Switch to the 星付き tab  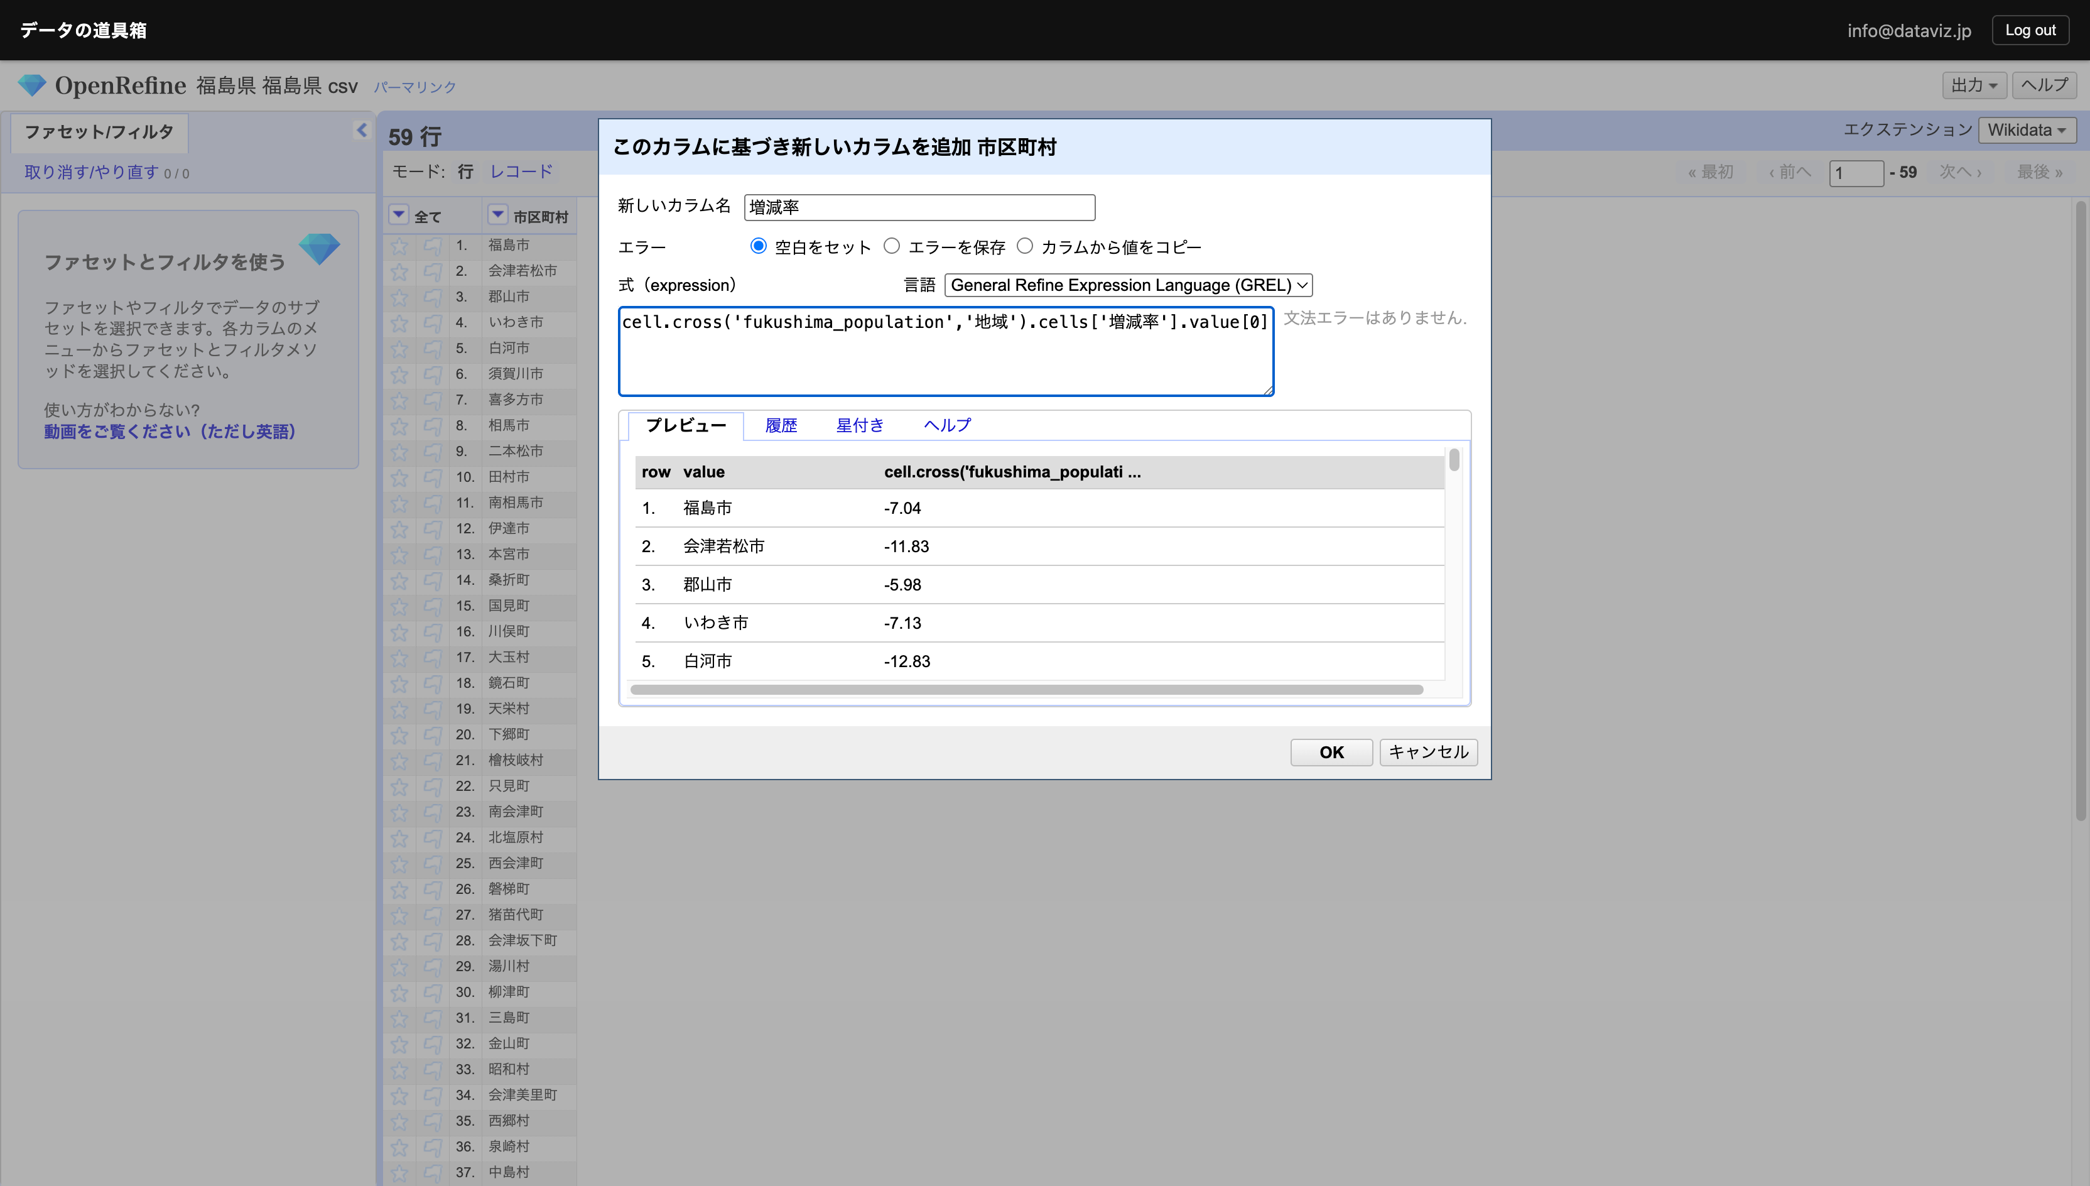pos(859,425)
